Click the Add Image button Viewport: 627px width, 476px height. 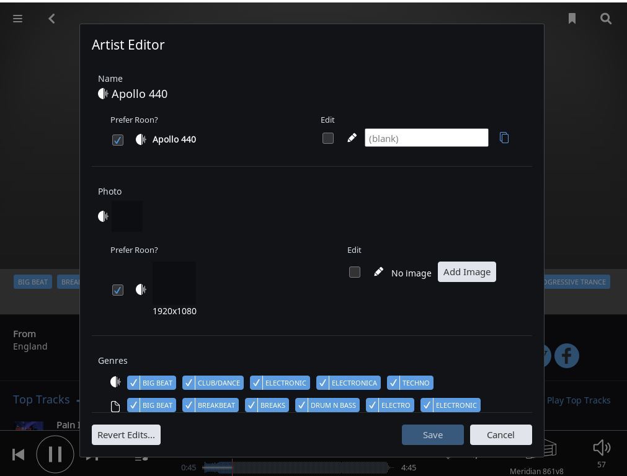[x=466, y=271]
